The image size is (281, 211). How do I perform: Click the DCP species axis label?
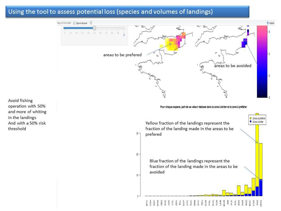point(184,203)
